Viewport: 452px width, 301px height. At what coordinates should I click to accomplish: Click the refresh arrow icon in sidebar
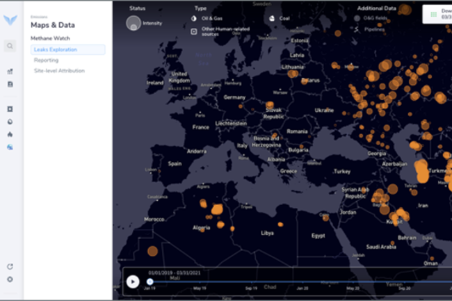(10, 267)
